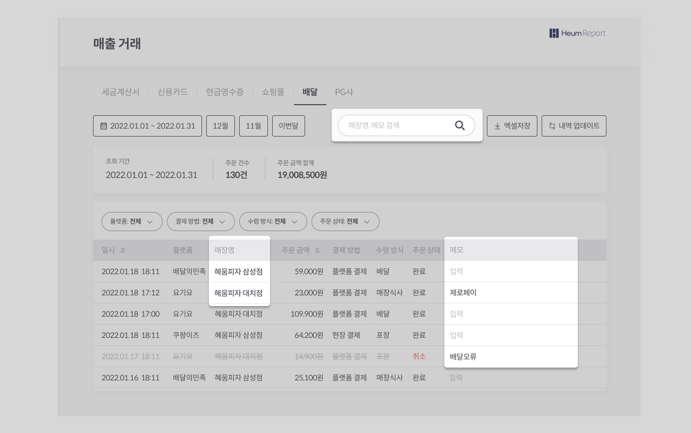The width and height of the screenshot is (691, 433).
Task: Open the 주문 상태: 전체 filter dropdown
Action: pos(345,222)
